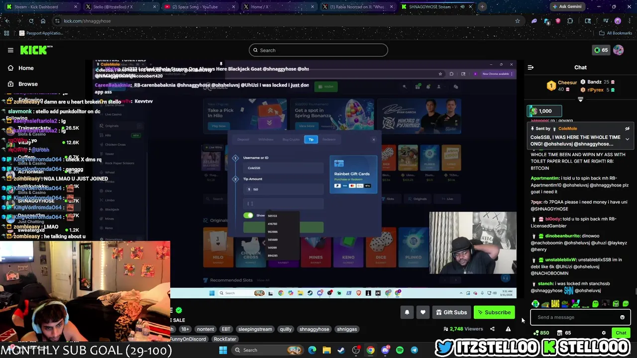Open the channel points shop icon
637x358 pixels.
click(x=559, y=333)
